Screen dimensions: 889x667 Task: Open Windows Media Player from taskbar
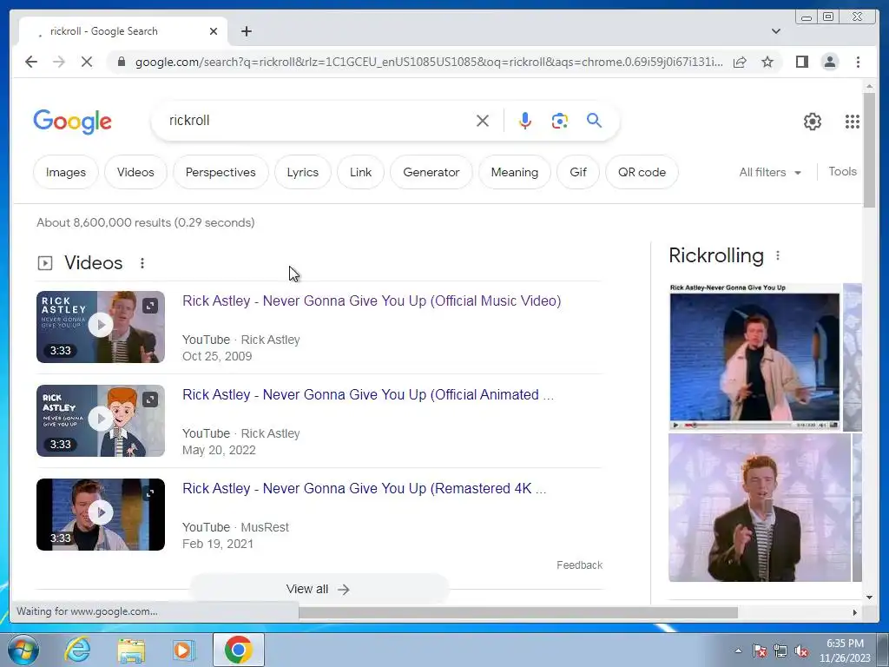tap(183, 650)
